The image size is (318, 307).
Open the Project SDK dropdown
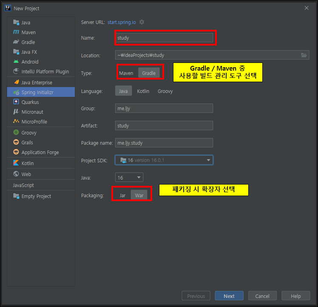click(164, 160)
